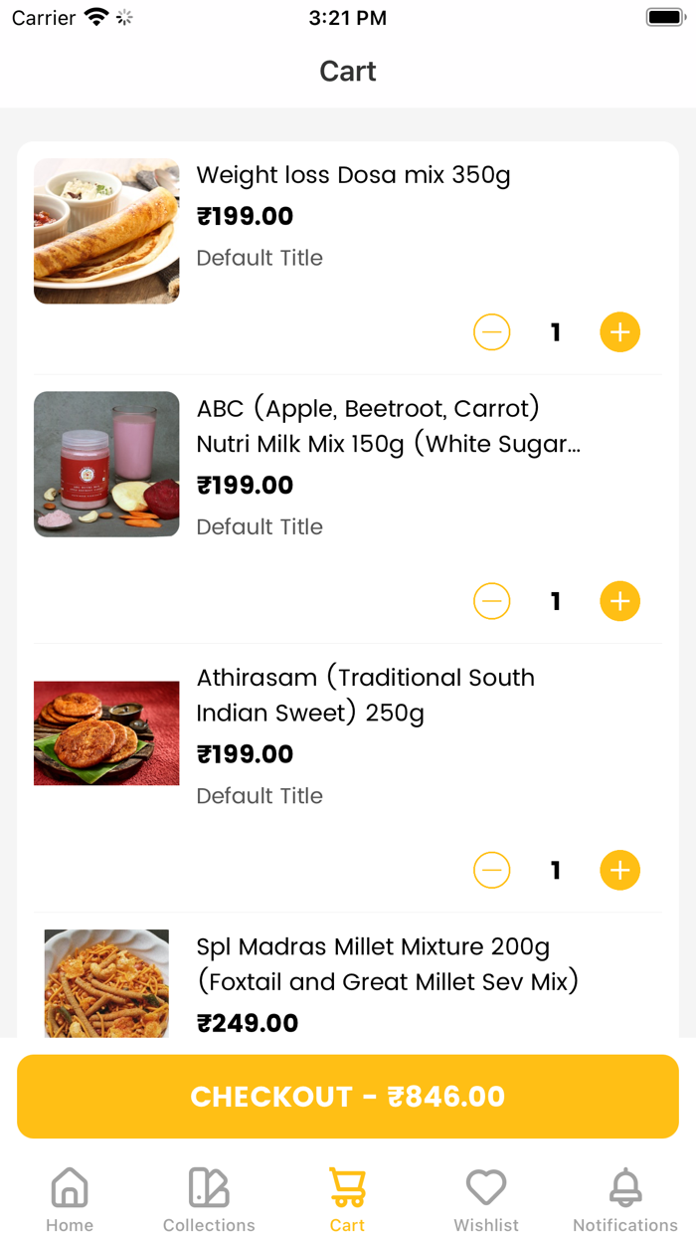Open Weight loss Dosa mix 350g title
Viewport: 696px width, 1238px height.
(x=353, y=175)
